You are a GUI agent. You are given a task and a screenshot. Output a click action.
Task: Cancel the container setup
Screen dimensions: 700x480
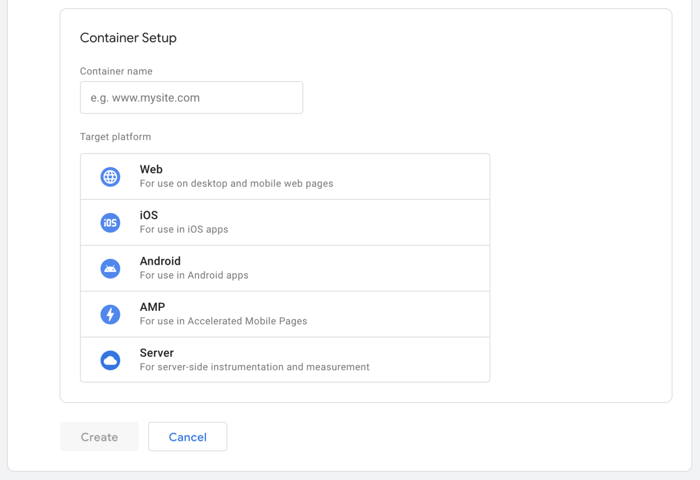tap(187, 437)
